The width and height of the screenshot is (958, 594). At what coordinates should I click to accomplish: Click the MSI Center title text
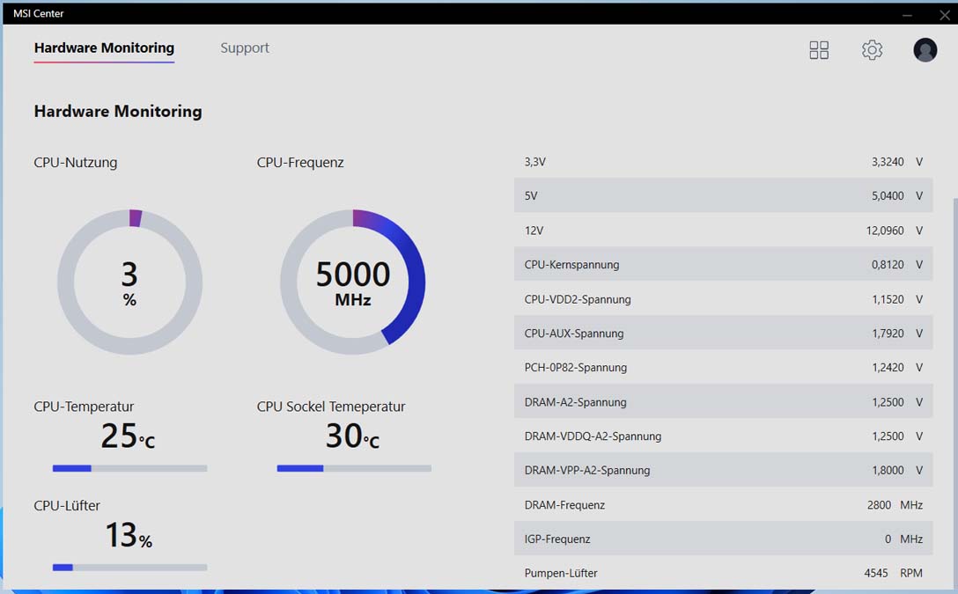pos(39,13)
